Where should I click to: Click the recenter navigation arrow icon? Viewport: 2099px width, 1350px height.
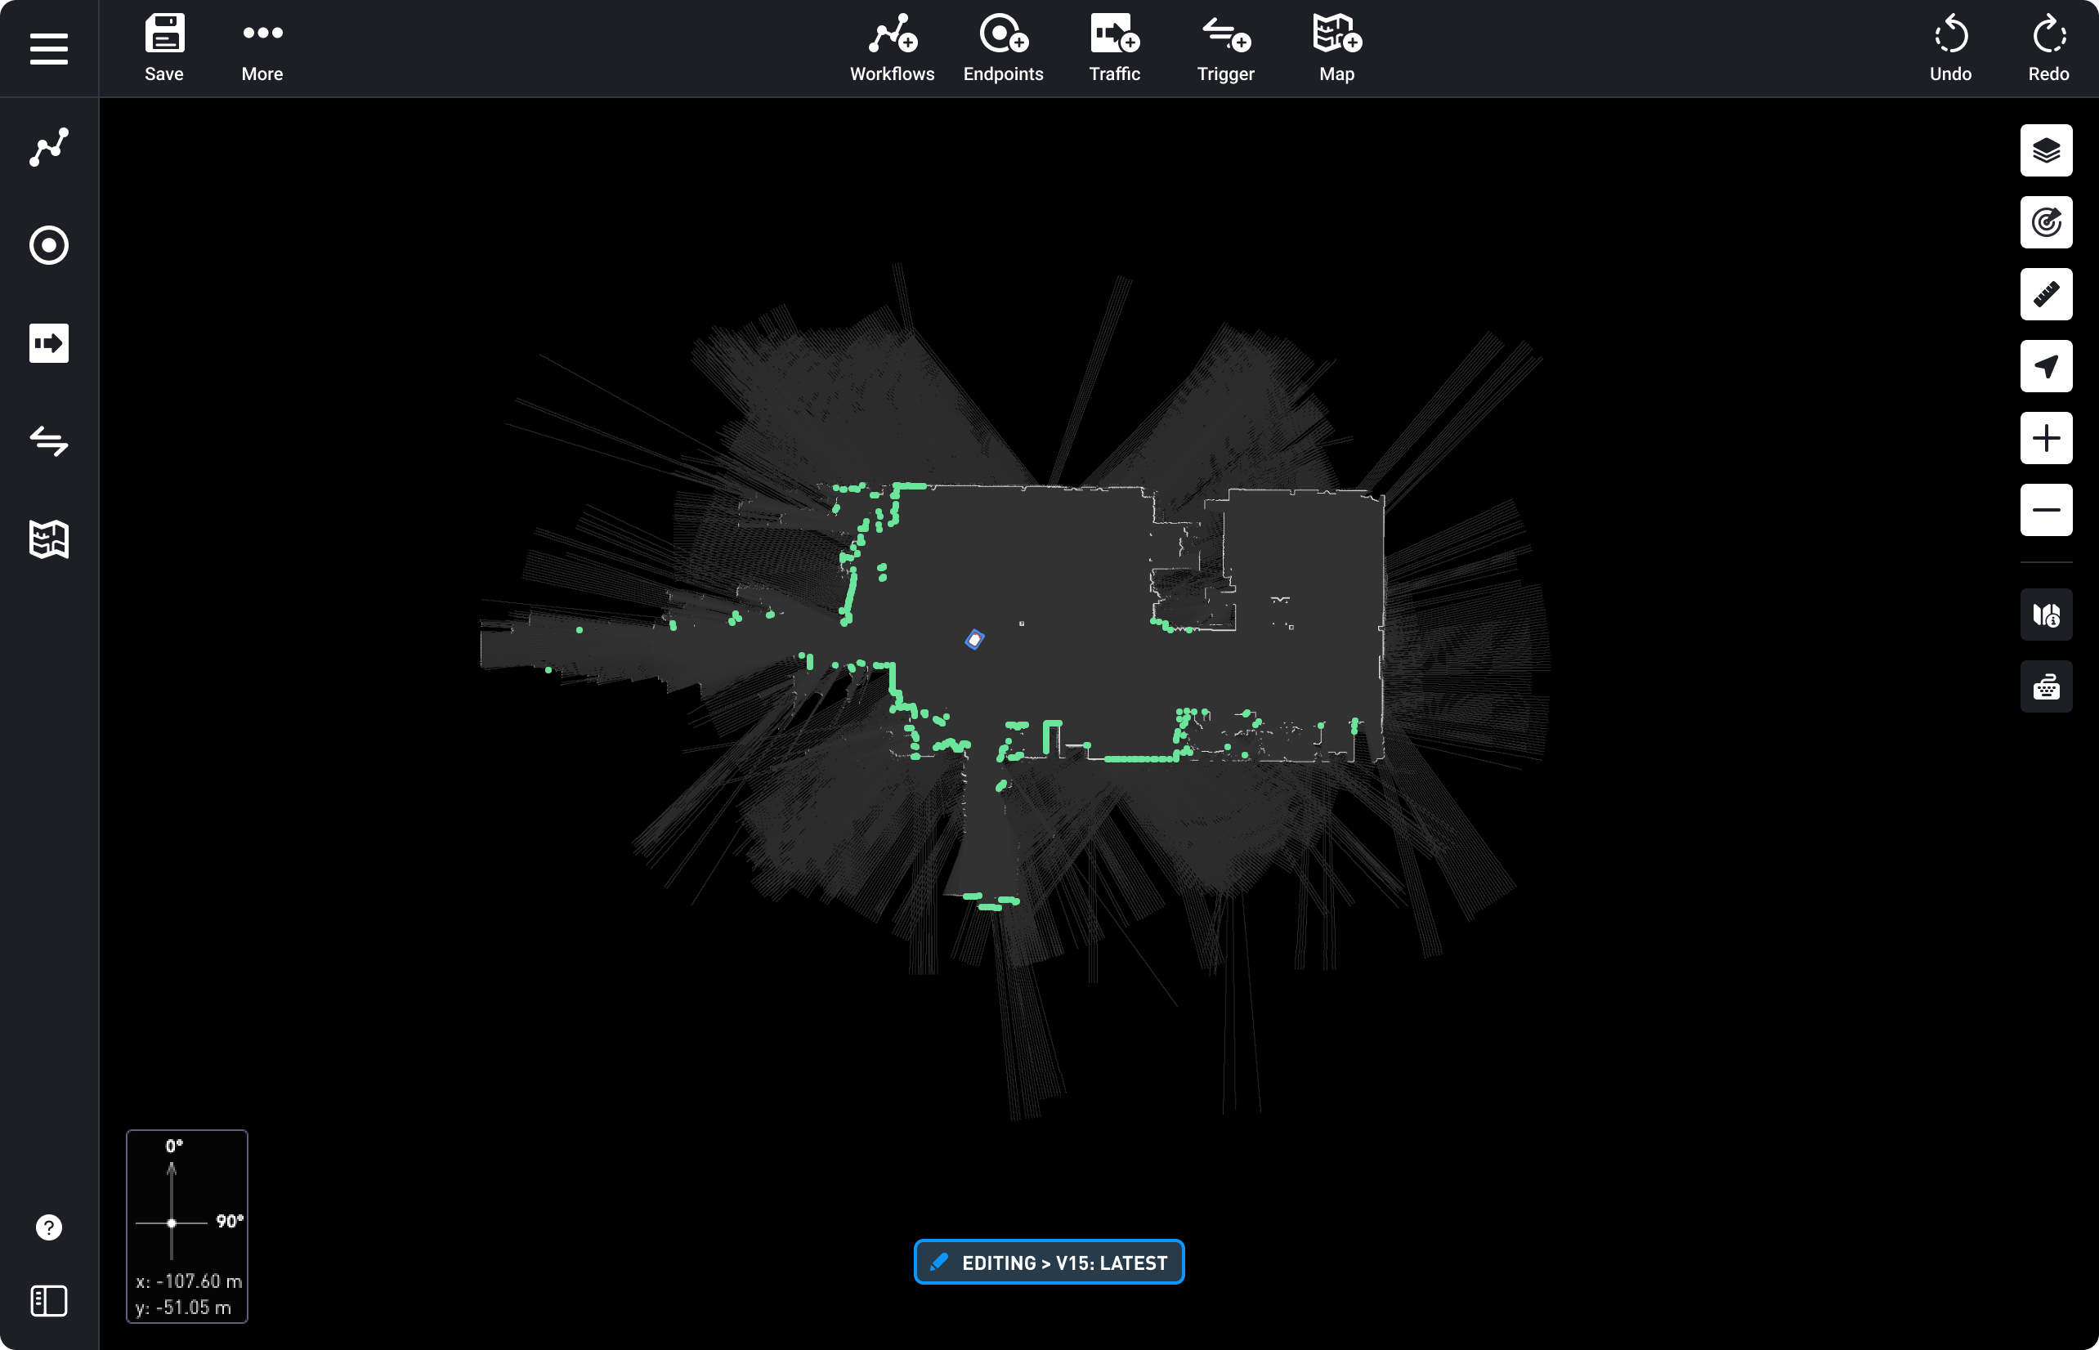(x=2047, y=366)
